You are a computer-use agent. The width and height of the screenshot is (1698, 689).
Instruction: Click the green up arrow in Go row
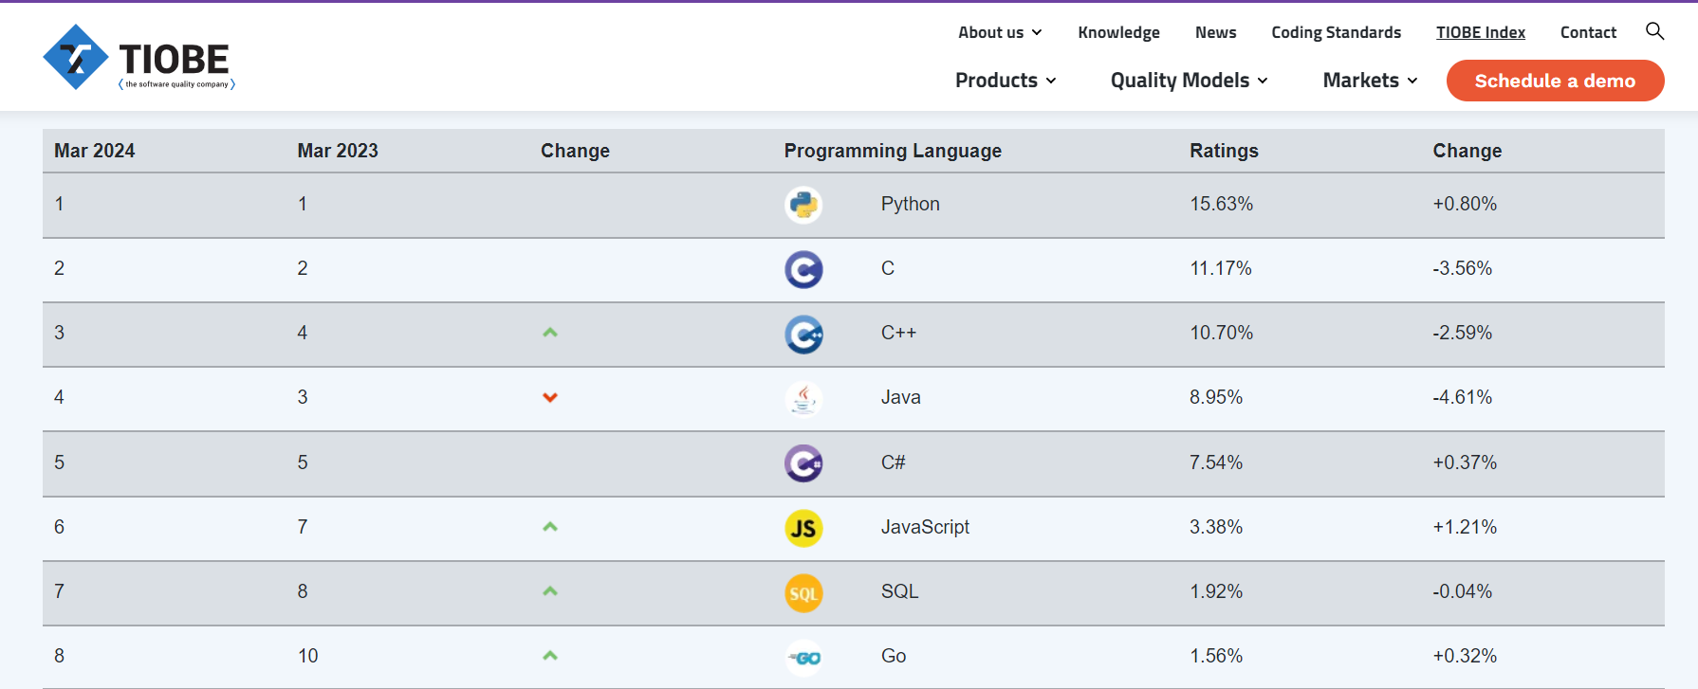coord(550,656)
